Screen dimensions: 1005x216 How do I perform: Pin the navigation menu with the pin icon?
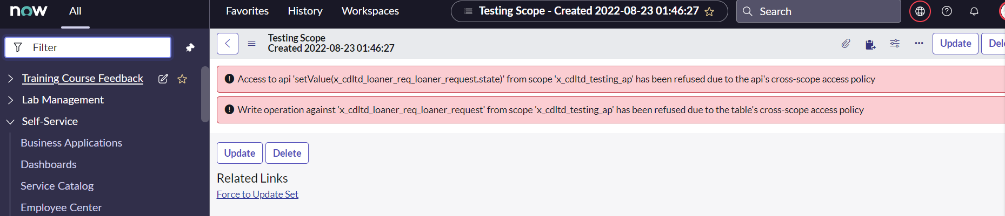point(190,47)
